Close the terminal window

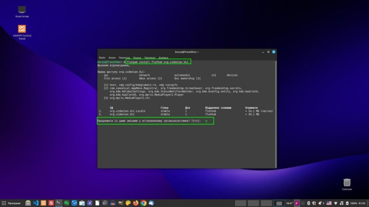(x=274, y=52)
